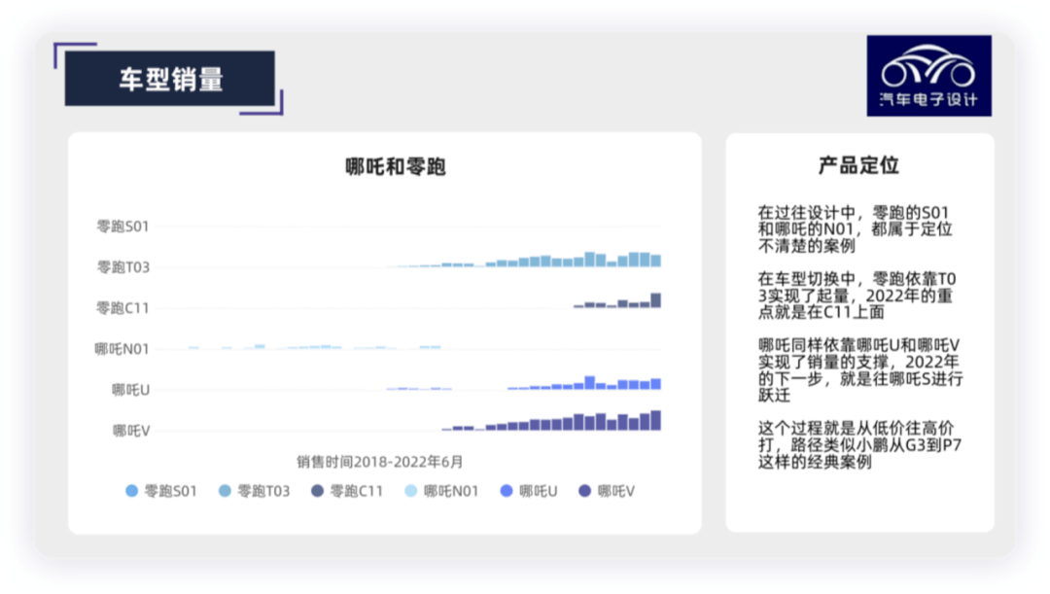Viewport: 1050px width, 594px height.
Task: Click the last bar of 哪吒U series
Action: 656,384
